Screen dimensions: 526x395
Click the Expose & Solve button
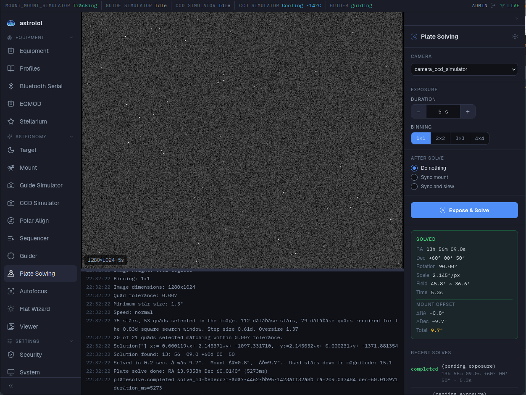464,210
